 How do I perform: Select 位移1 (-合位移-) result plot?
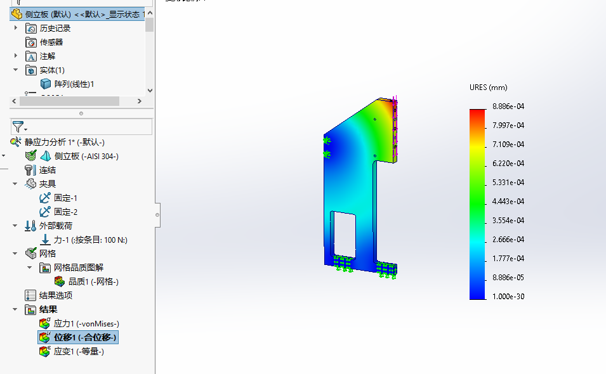(85, 337)
